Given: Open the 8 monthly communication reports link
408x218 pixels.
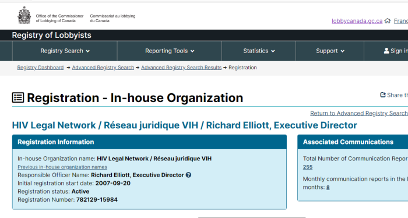Looking at the screenshot, I should [328, 187].
